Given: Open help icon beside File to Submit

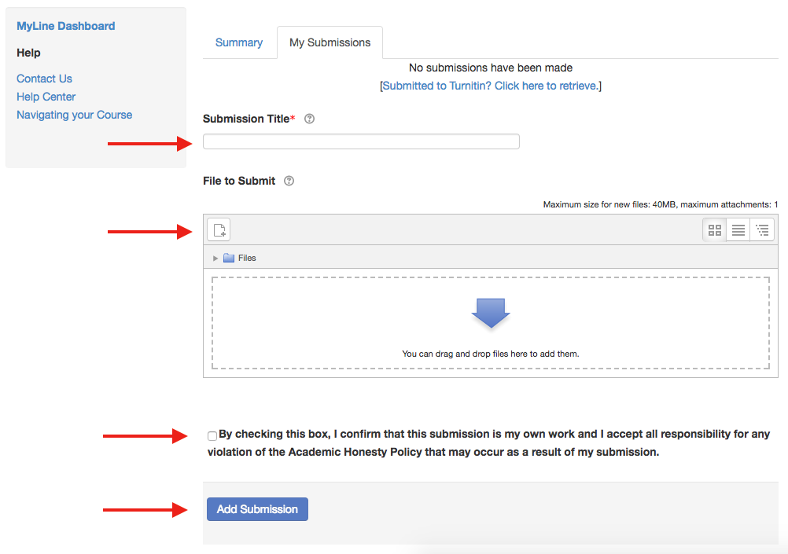Looking at the screenshot, I should (x=289, y=181).
